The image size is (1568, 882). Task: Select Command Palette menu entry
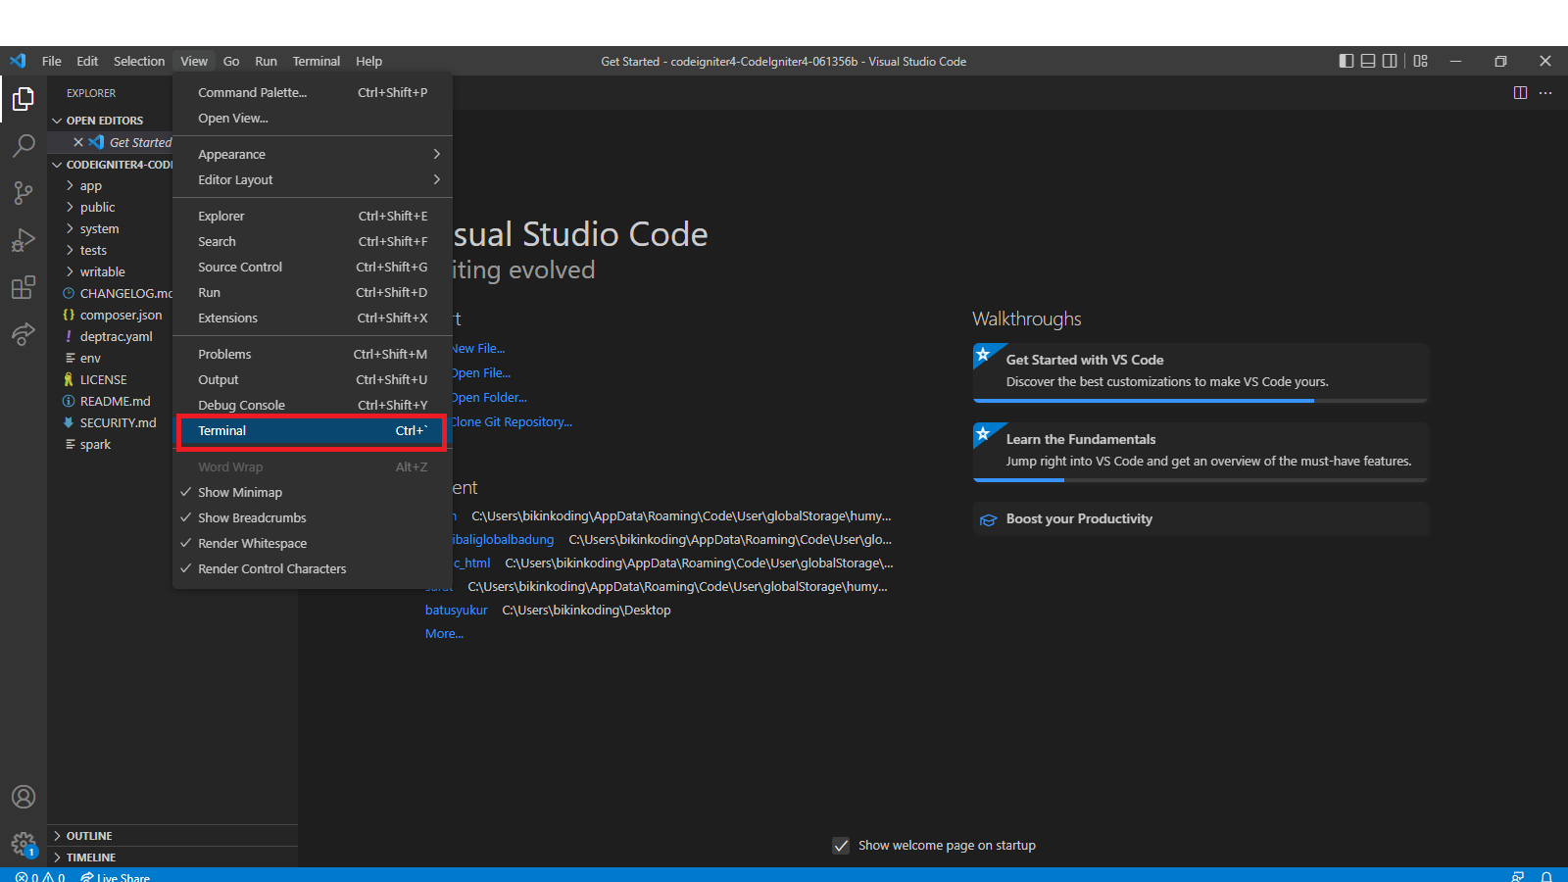[x=312, y=92]
